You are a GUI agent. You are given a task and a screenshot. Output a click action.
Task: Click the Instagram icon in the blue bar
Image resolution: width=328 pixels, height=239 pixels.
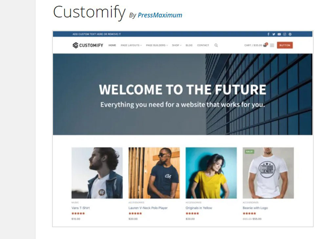284,34
